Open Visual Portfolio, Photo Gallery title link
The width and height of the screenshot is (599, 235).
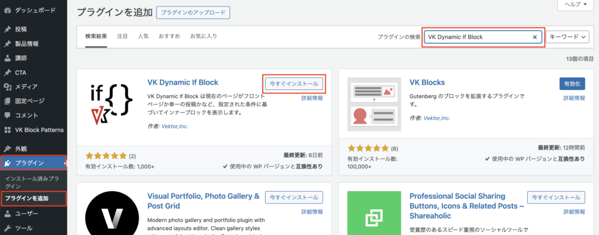[204, 201]
